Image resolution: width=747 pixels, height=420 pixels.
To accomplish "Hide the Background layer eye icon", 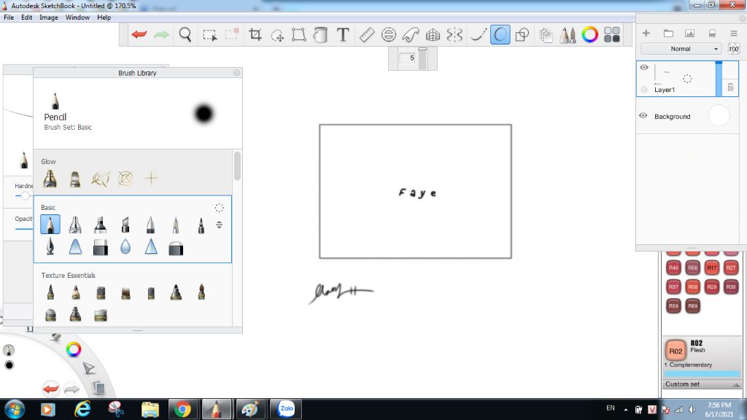I will pos(643,116).
